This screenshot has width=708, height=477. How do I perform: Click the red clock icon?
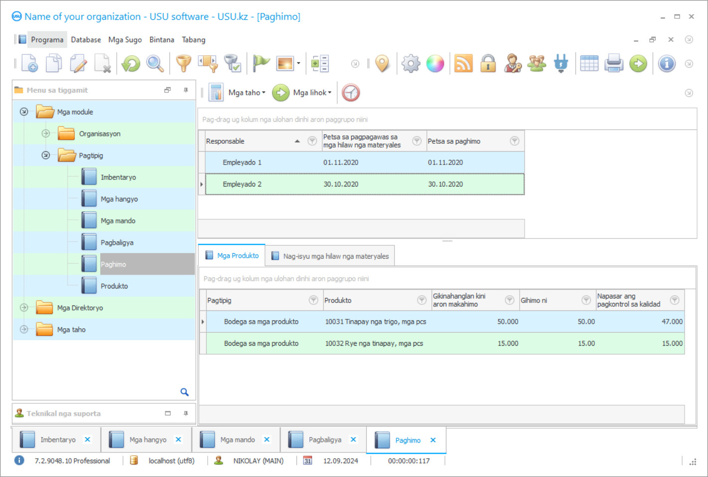point(351,93)
